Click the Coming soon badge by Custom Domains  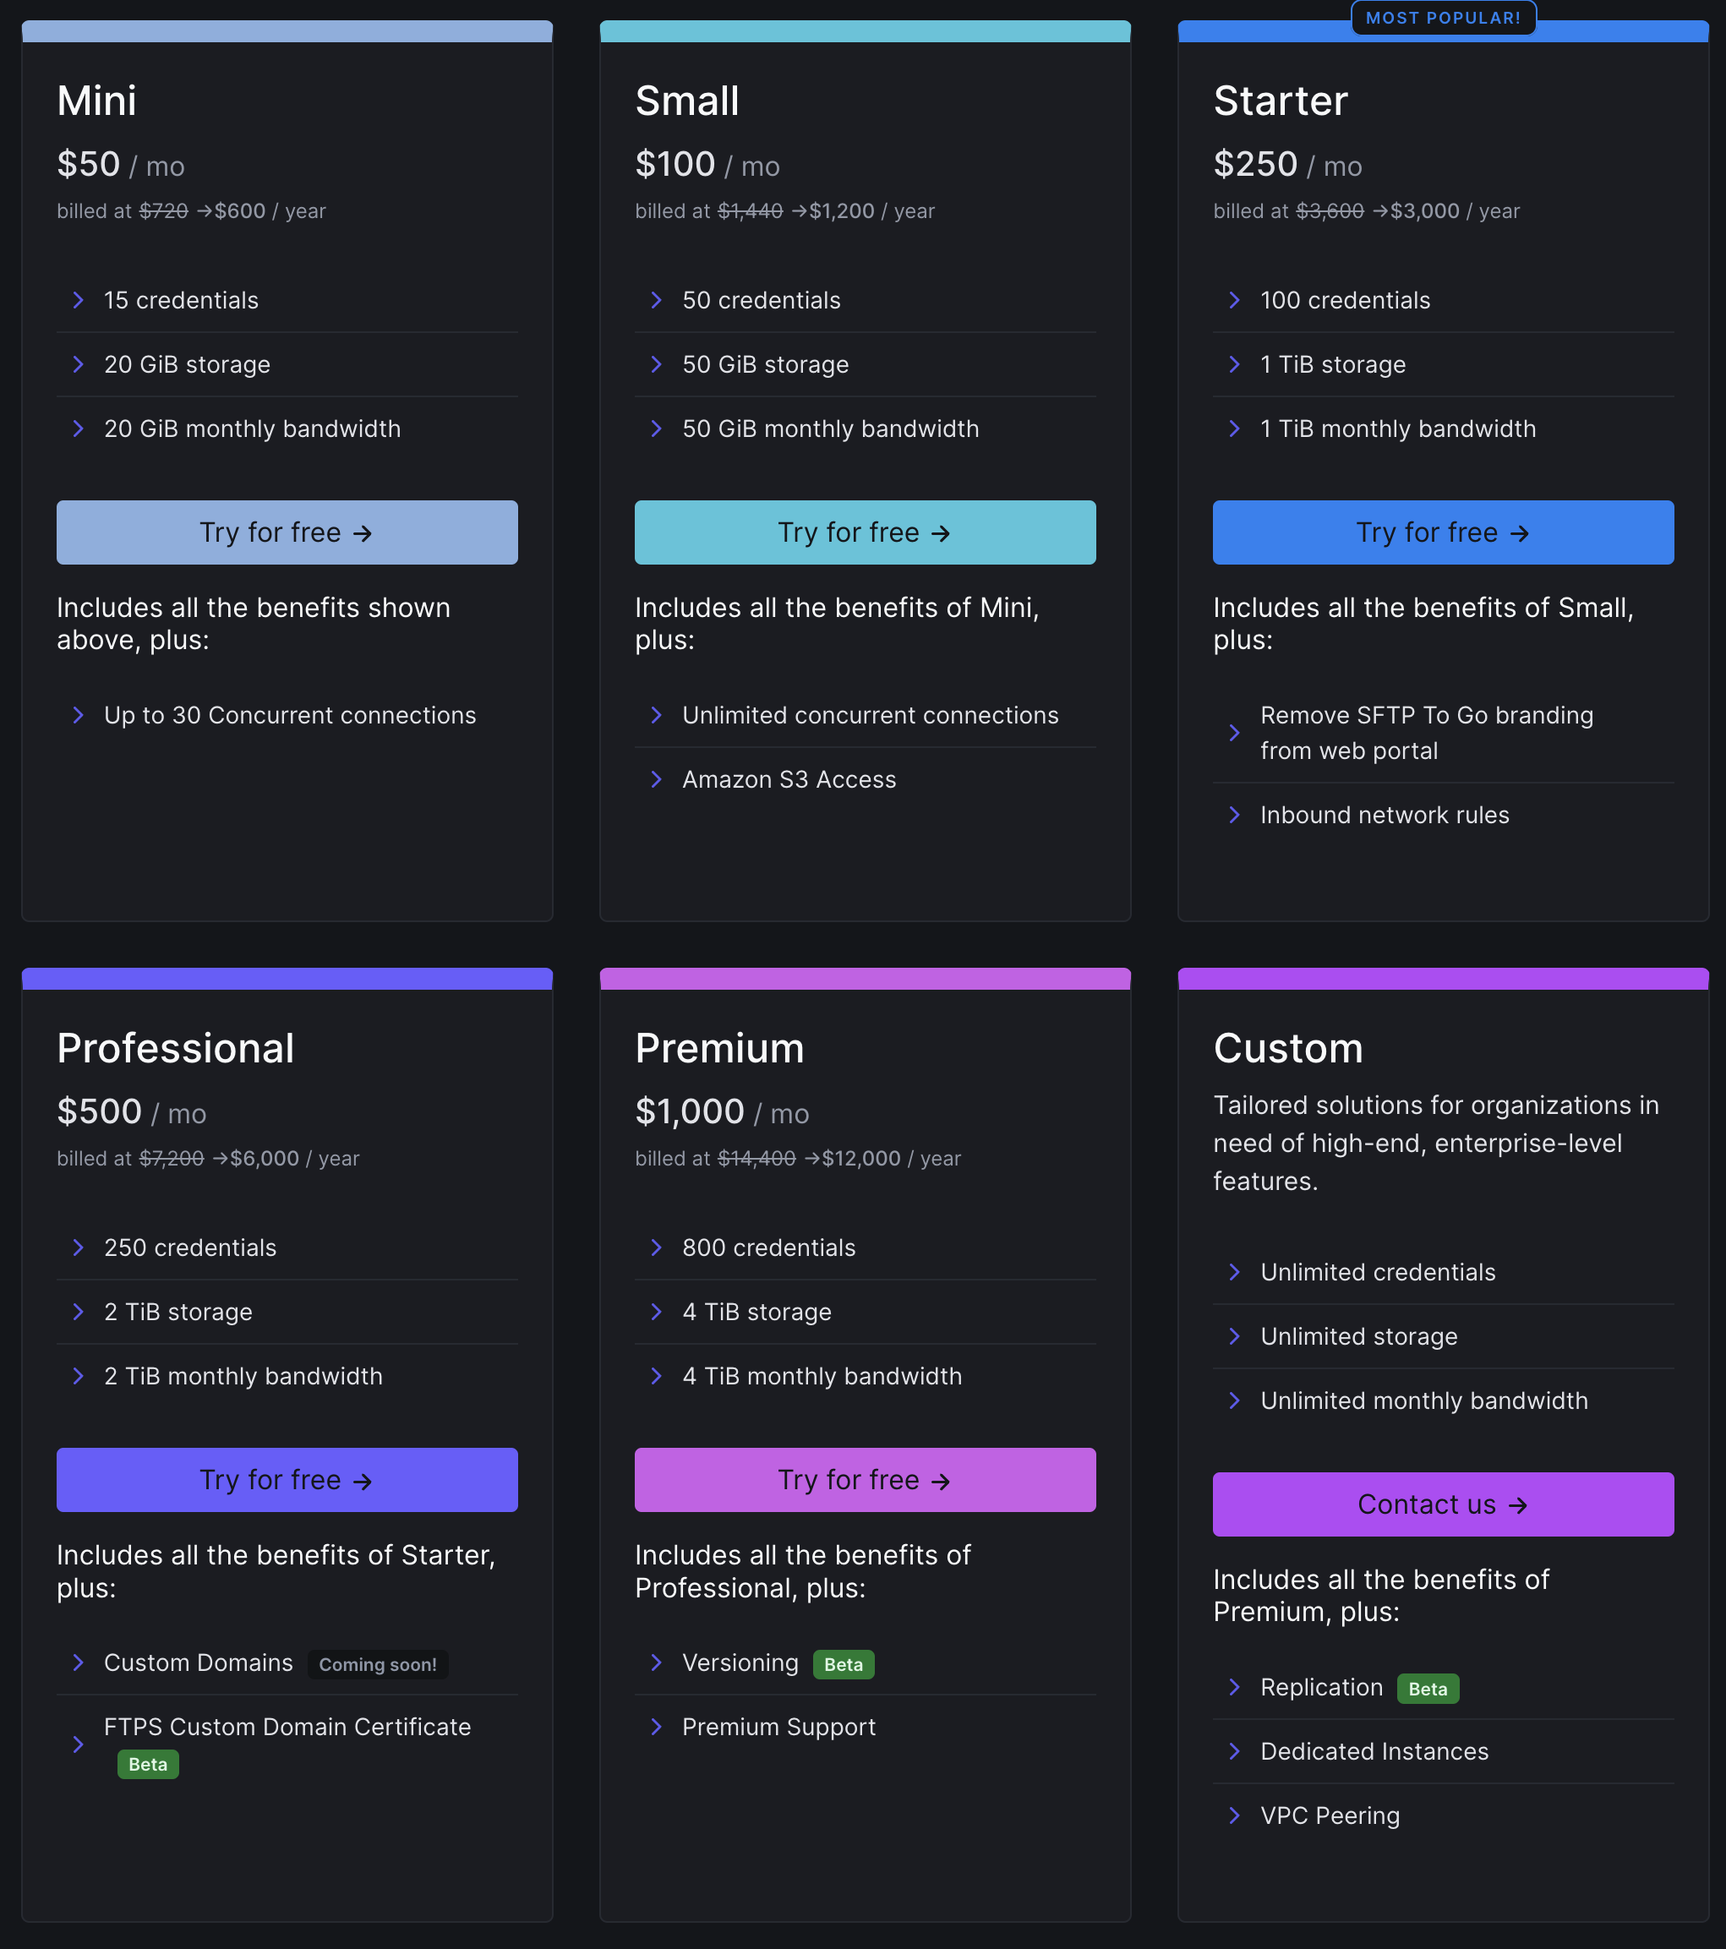(x=378, y=1665)
